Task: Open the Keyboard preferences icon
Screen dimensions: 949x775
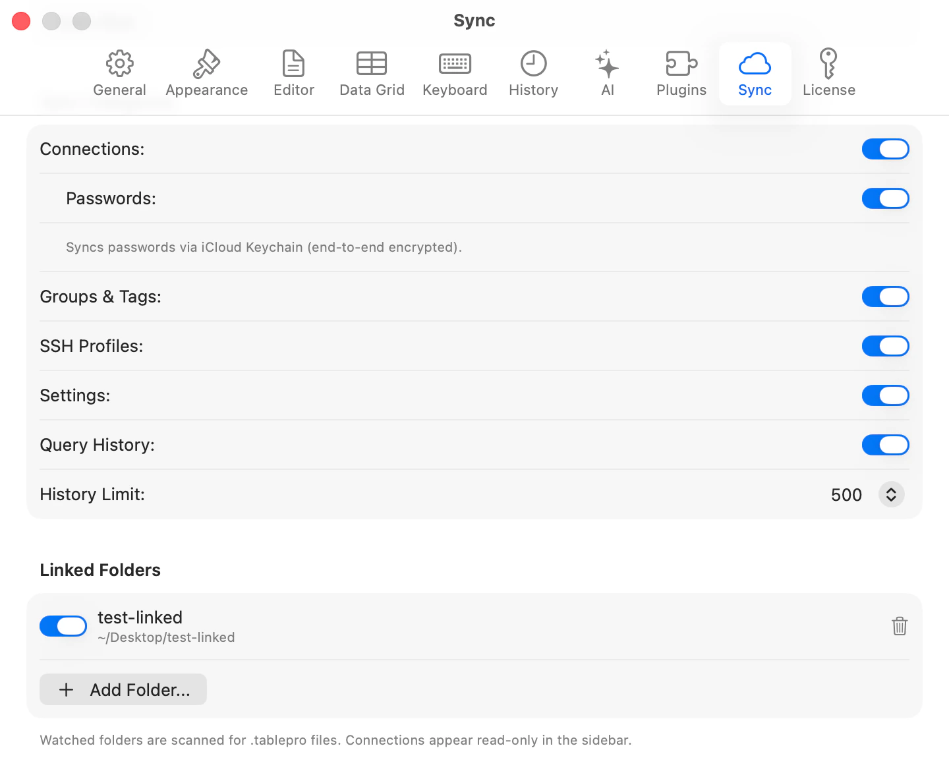Action: (x=455, y=72)
